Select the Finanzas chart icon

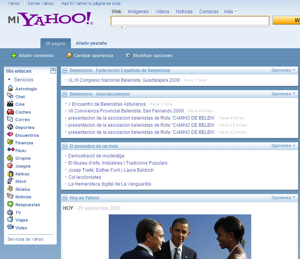point(10,142)
